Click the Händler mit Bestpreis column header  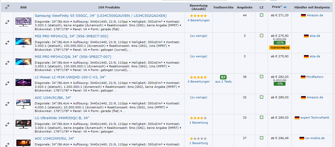click(312, 7)
